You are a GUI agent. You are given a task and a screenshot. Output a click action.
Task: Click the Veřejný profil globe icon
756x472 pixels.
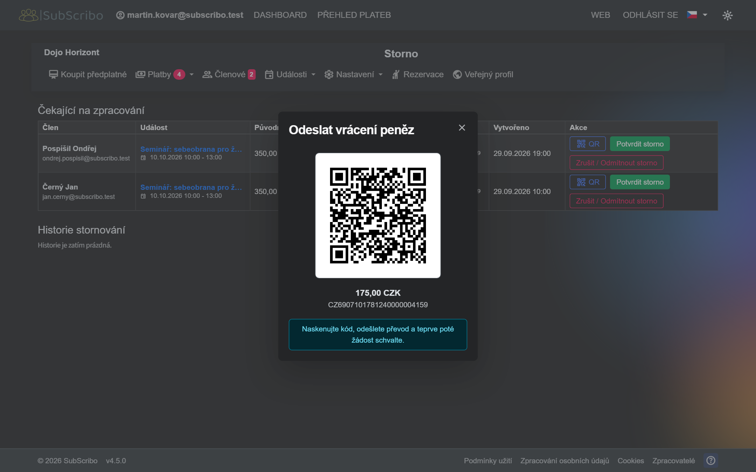pos(457,74)
